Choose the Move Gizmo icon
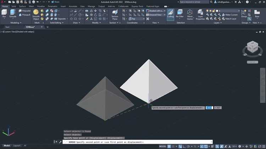 click(x=190, y=14)
